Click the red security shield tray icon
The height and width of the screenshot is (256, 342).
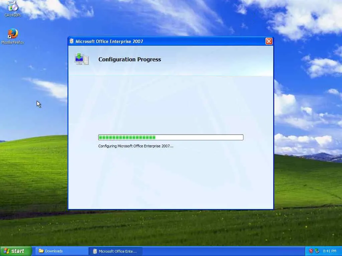click(x=311, y=251)
